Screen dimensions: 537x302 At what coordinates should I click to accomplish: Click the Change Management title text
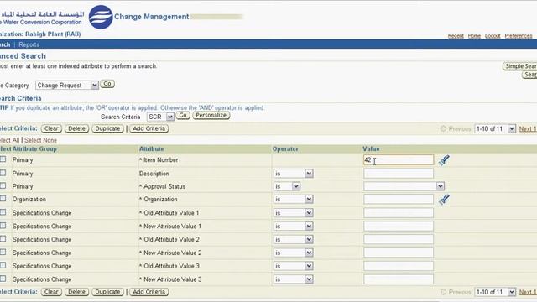(151, 17)
